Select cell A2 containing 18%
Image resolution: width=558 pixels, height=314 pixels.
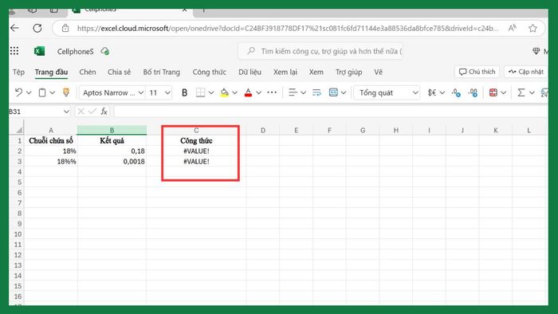click(50, 151)
